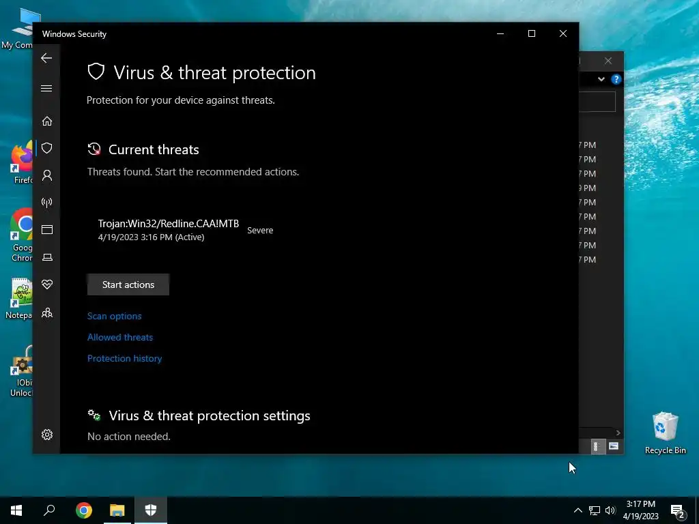Click the Start actions button
The width and height of the screenshot is (699, 524).
(128, 285)
